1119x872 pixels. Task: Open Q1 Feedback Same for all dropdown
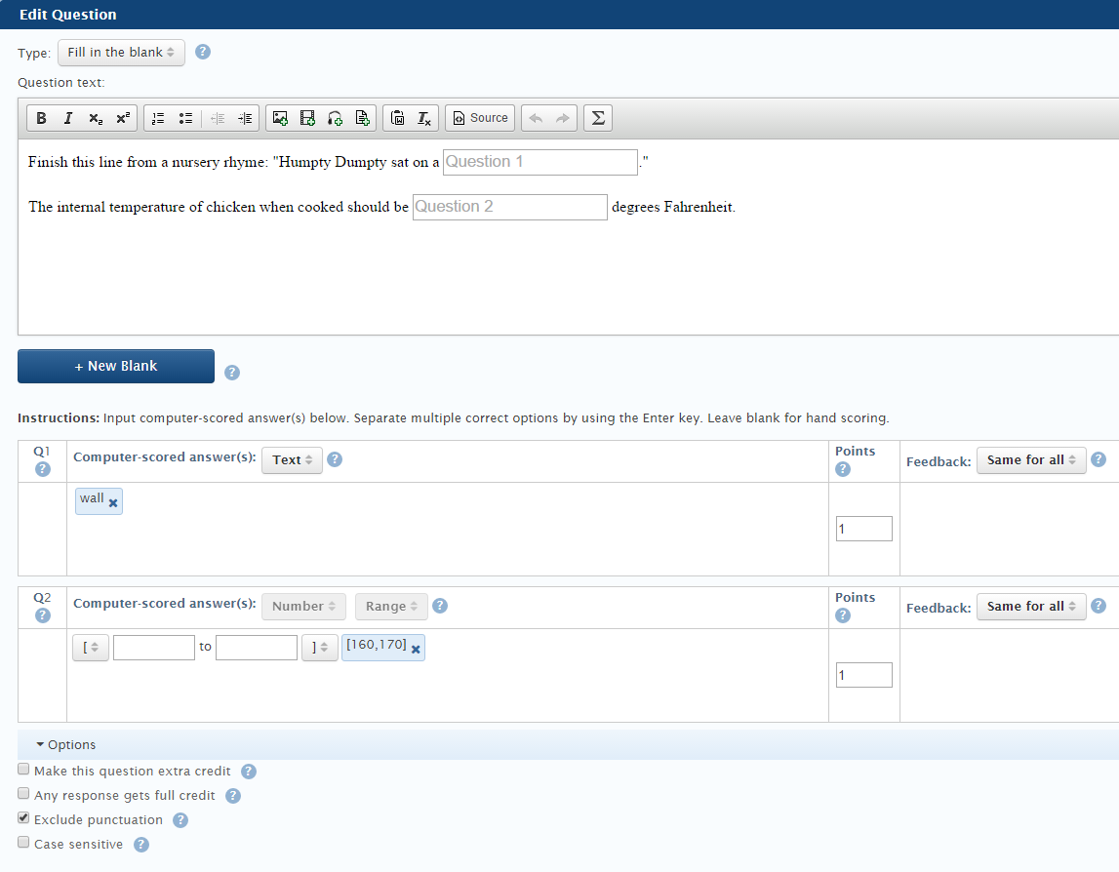pos(1030,459)
